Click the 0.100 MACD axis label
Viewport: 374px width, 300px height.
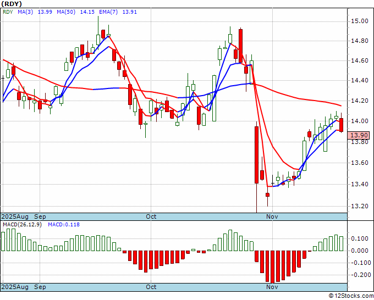click(x=360, y=239)
